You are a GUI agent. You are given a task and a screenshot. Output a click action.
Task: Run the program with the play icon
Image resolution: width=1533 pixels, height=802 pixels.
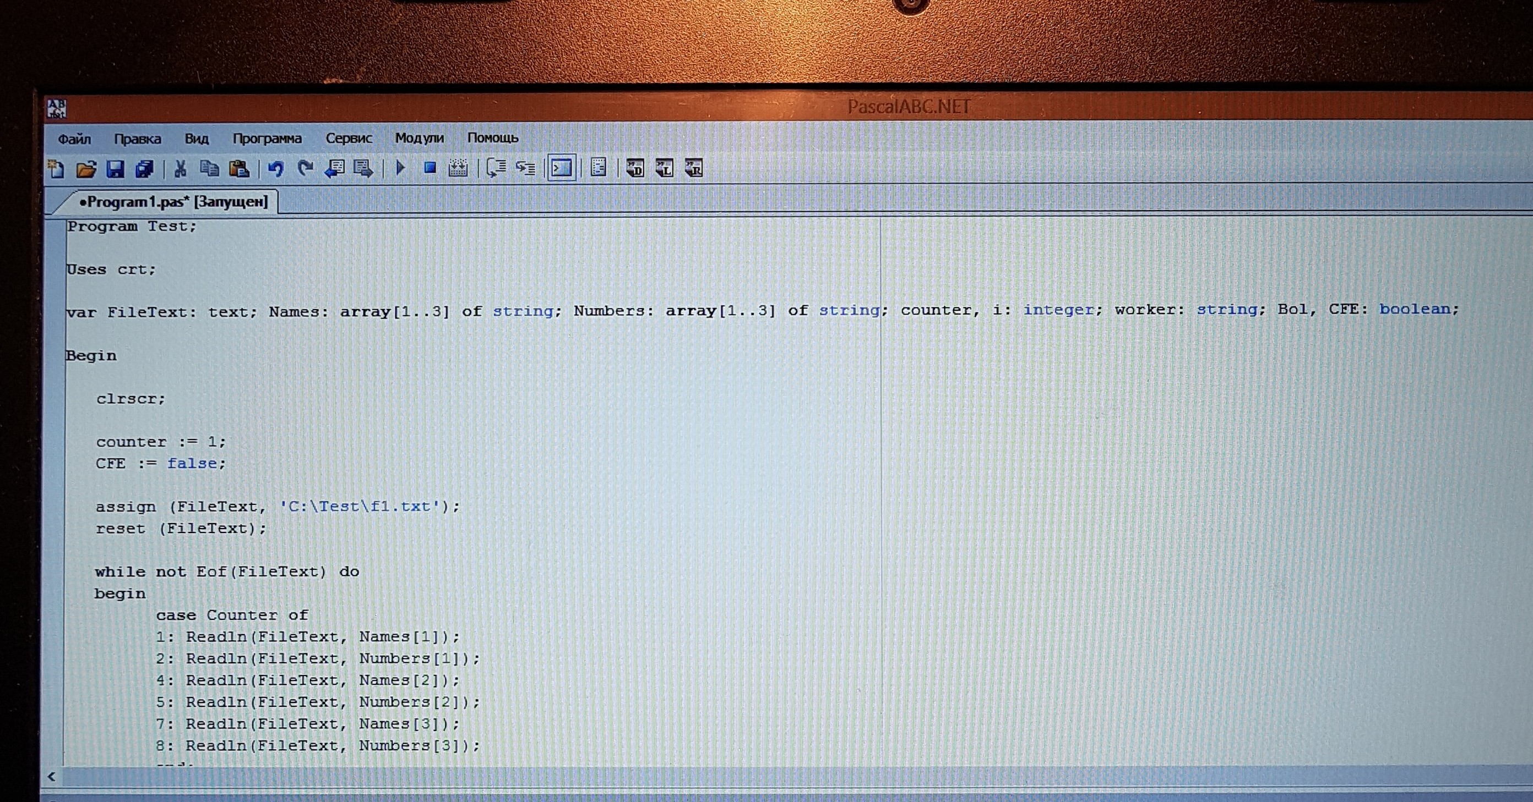(x=400, y=169)
